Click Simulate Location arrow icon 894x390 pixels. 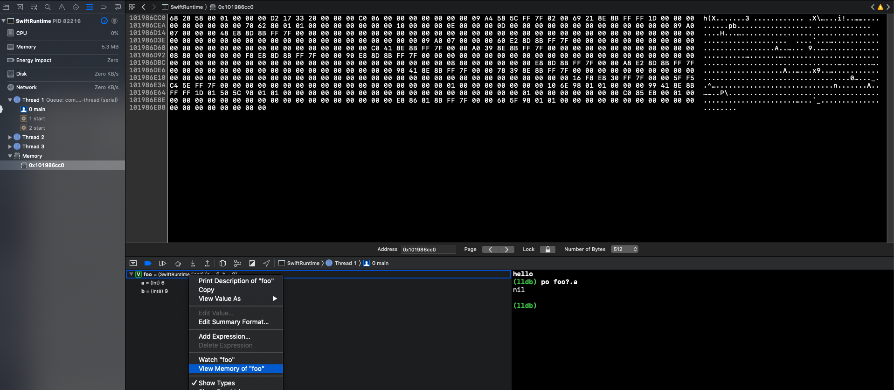[266, 263]
